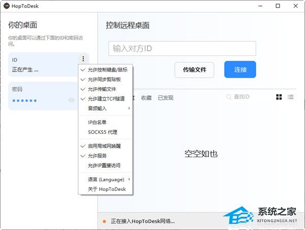The width and height of the screenshot is (305, 230).
Task: Toggle 允许同步剪贴板 option
Action: click(105, 79)
